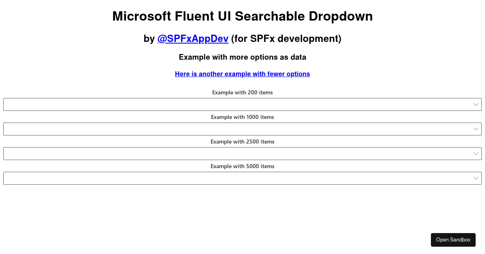Click the 'Microsoft Fluent UI Searchable Dropdown' heading
485x254 pixels.
(242, 16)
